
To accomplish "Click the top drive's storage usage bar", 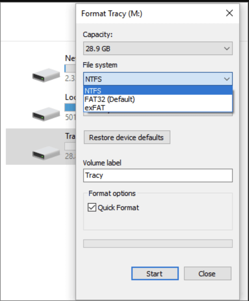I will tap(70, 69).
